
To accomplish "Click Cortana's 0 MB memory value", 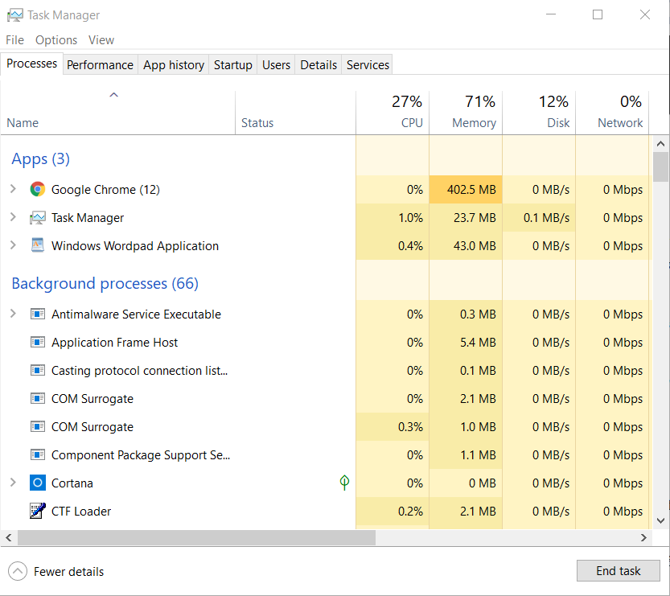I will coord(483,483).
